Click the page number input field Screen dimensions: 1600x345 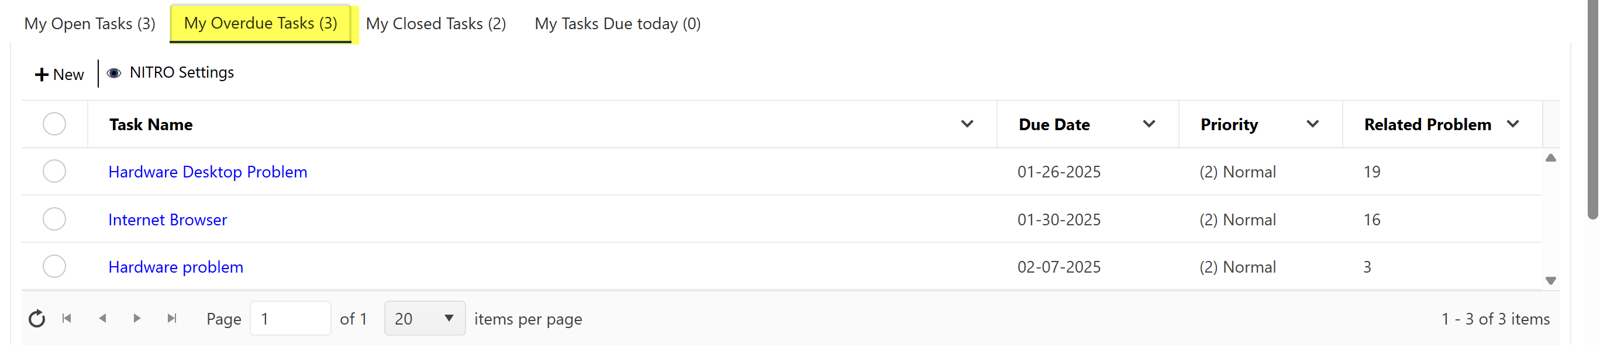coord(290,318)
